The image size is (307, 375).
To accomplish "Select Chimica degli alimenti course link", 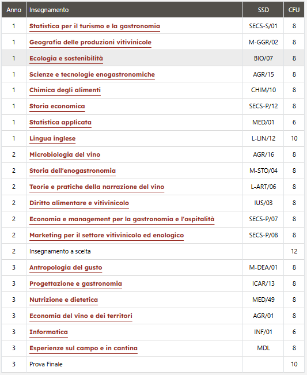I will coord(65,90).
